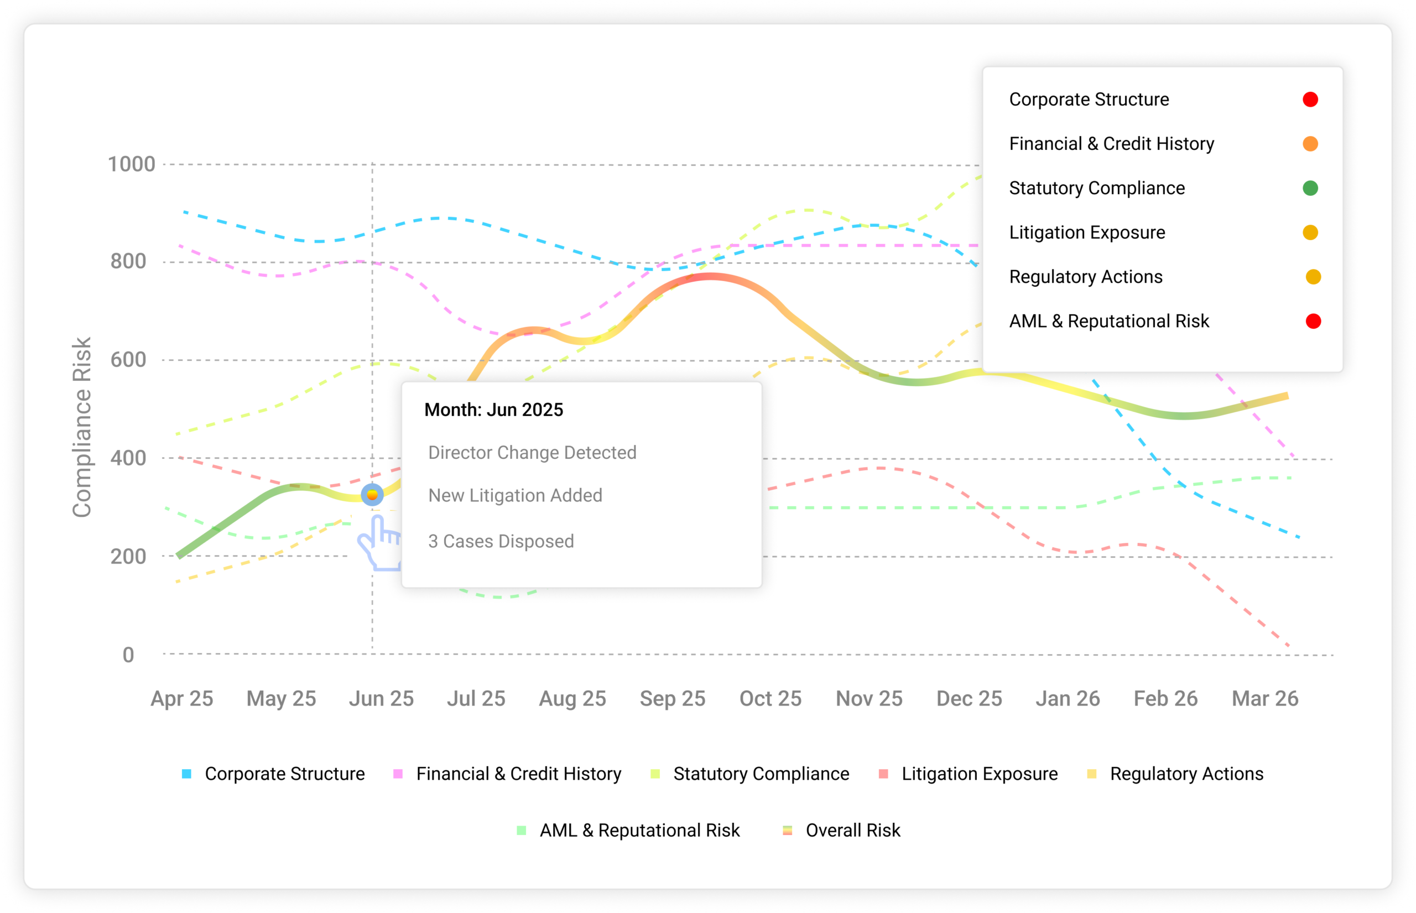Click the Mar 26 x-axis label
The image size is (1416, 913).
tap(1265, 698)
